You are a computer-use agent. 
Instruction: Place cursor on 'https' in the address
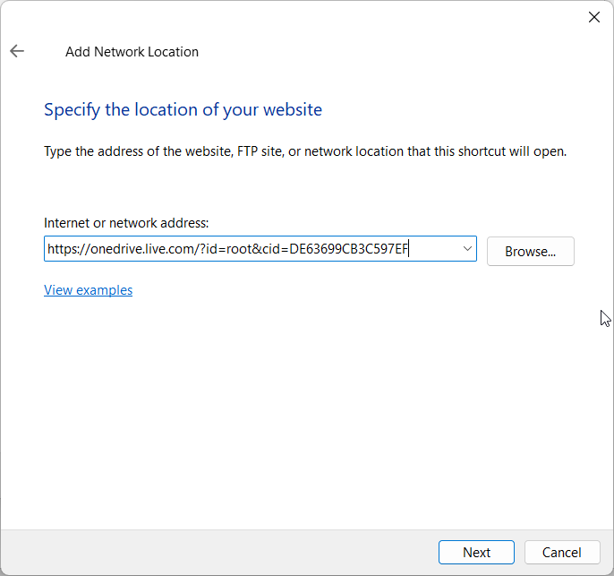point(63,249)
